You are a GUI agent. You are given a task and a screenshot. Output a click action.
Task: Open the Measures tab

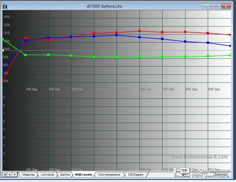pyautogui.click(x=29, y=175)
